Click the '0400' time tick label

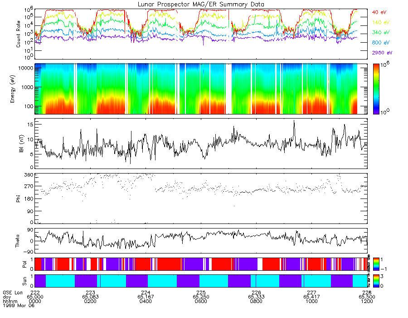146,301
